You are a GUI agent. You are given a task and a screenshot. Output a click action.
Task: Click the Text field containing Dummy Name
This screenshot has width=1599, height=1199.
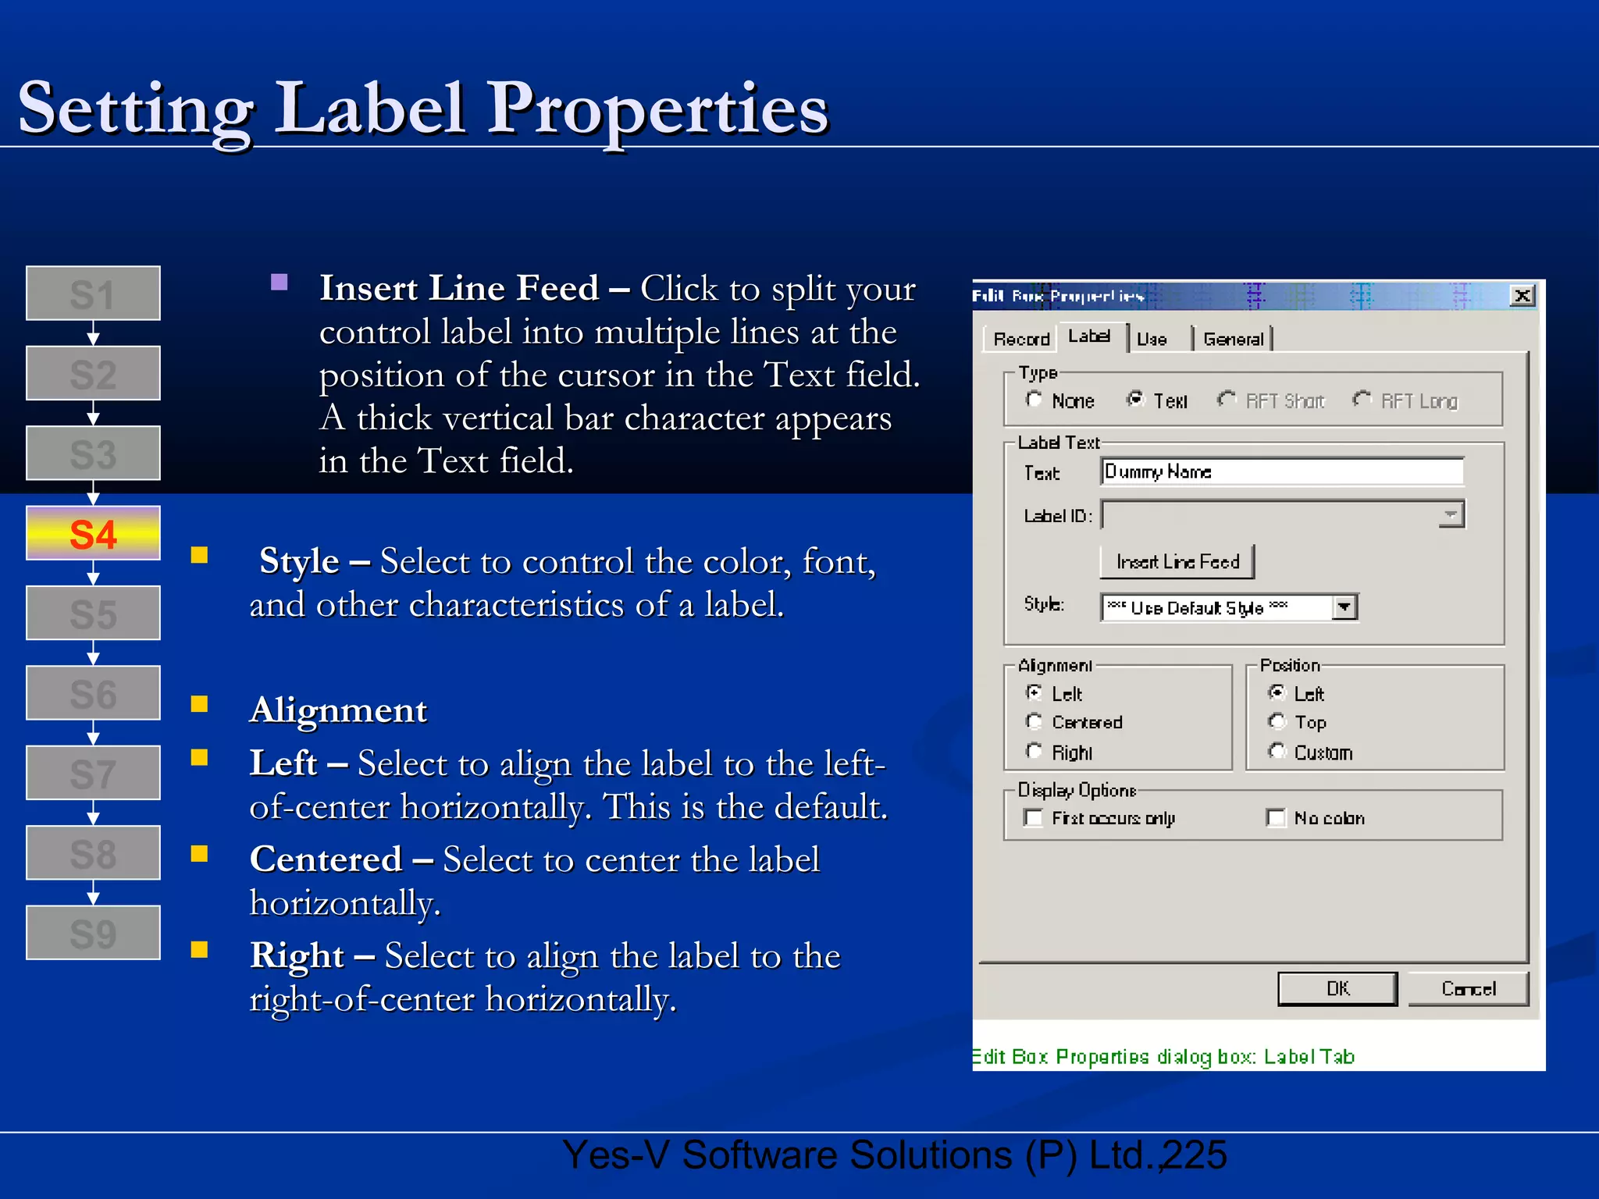coord(1282,471)
